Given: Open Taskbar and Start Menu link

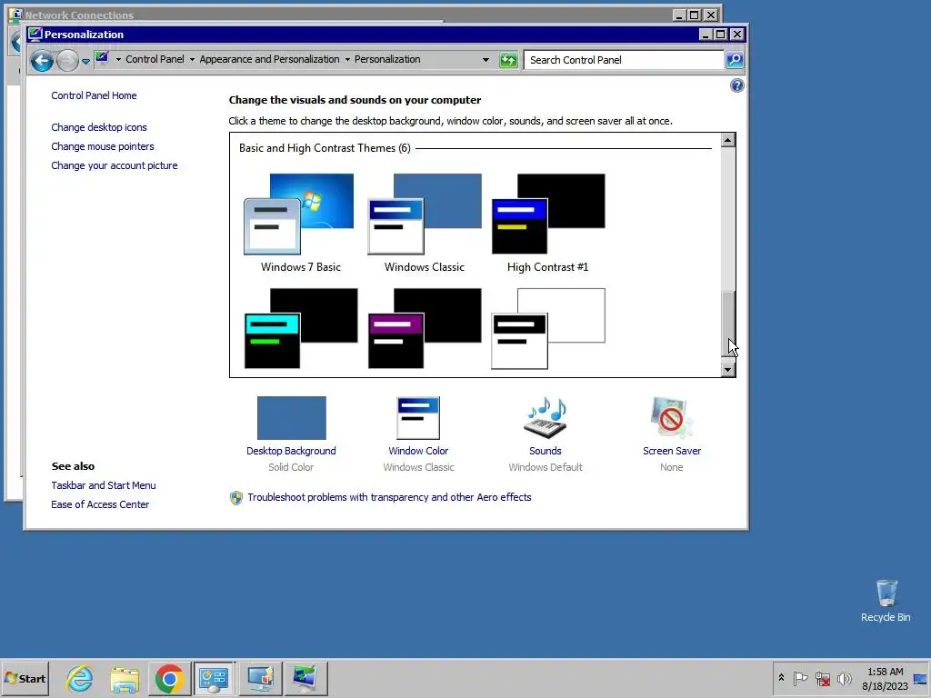Looking at the screenshot, I should 104,485.
